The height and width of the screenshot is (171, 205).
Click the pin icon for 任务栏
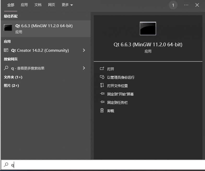[x=102, y=102]
